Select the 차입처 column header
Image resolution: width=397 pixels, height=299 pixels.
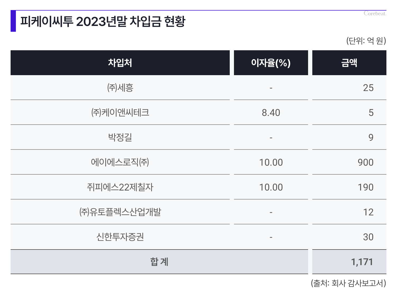pos(120,63)
